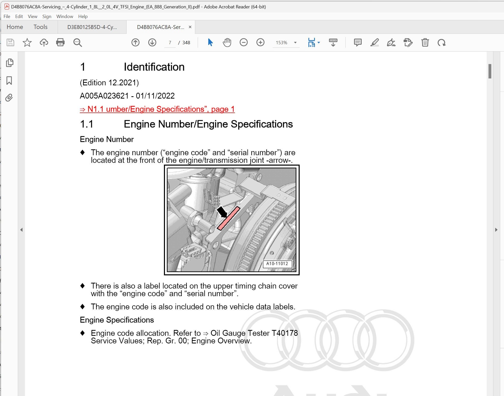The width and height of the screenshot is (504, 396).
Task: Open the zoom percentage dropdown
Action: (x=295, y=43)
